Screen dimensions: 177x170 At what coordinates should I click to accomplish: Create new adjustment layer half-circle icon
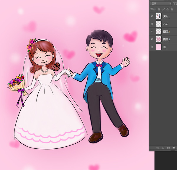[174, 148]
